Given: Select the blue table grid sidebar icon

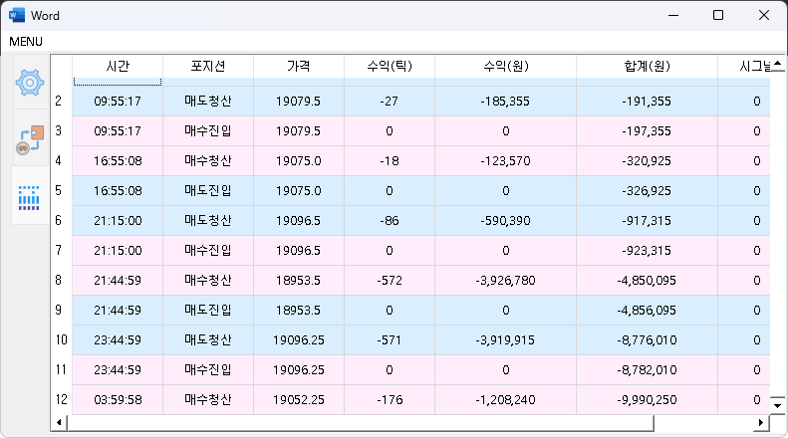Looking at the screenshot, I should [x=30, y=196].
